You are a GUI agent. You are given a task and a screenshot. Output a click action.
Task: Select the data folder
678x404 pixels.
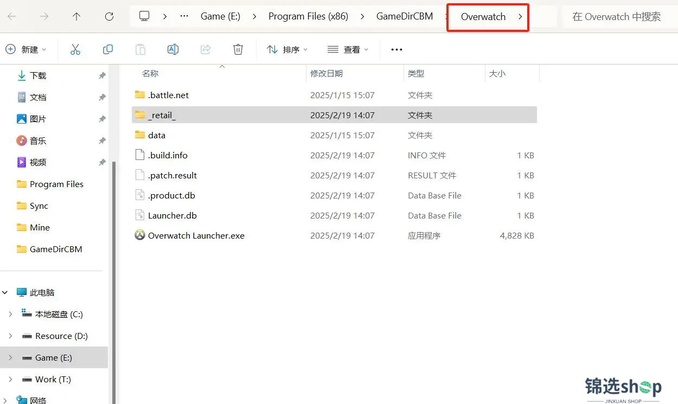coord(334,135)
